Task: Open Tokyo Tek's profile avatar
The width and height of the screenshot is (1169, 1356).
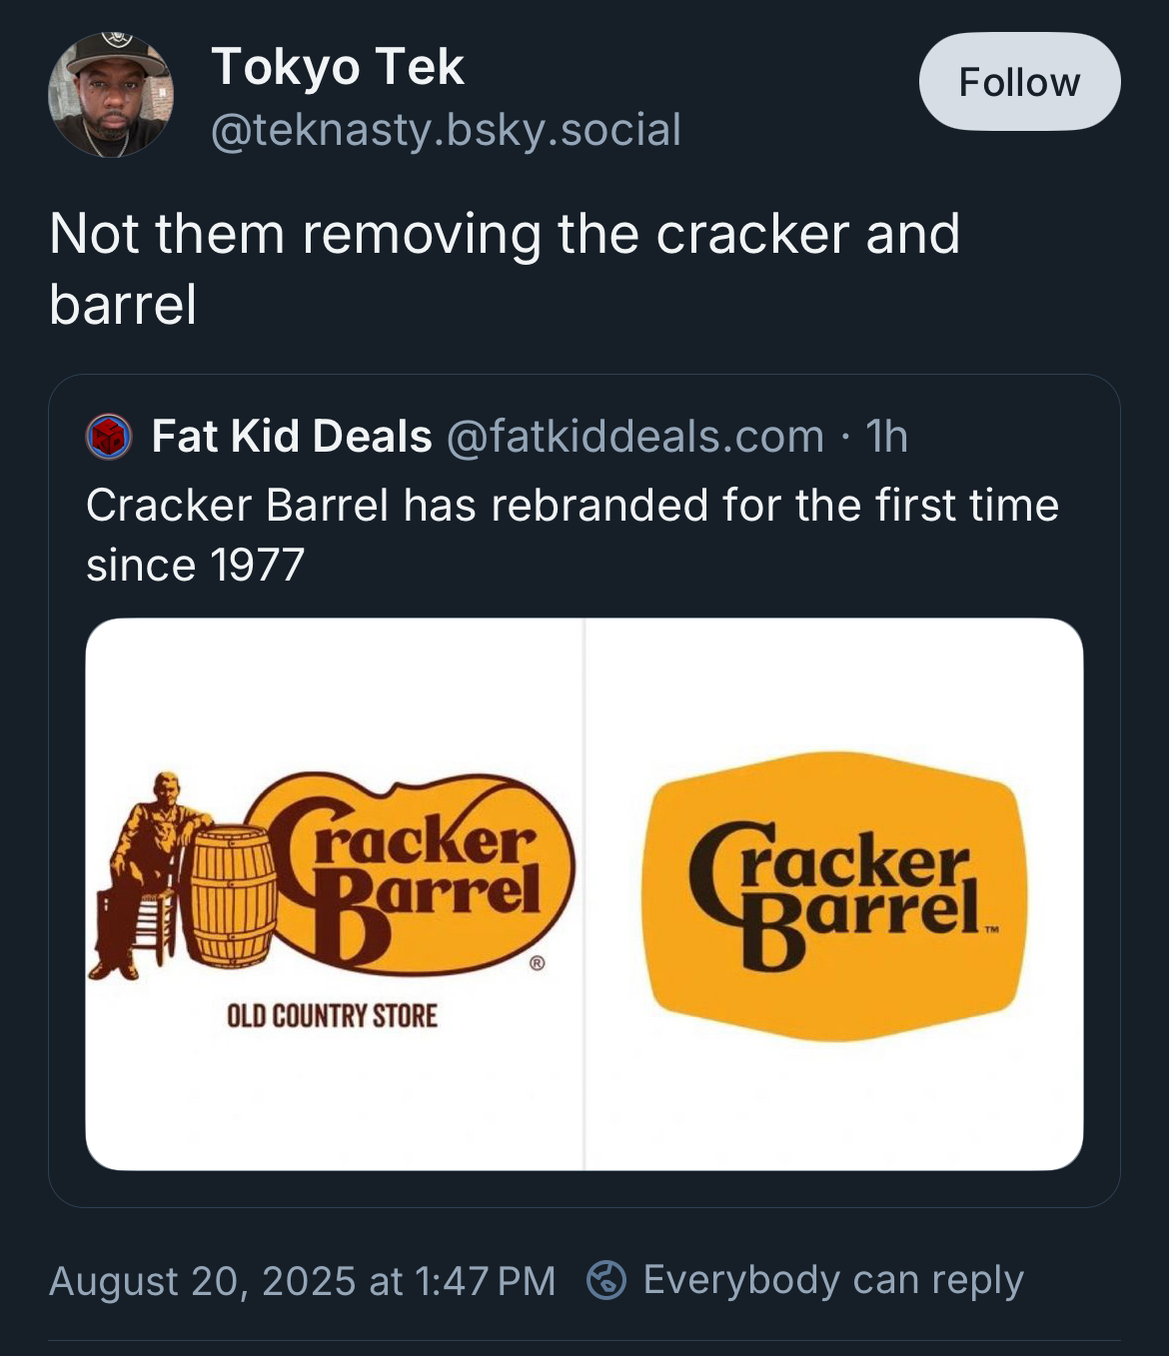Action: (110, 95)
